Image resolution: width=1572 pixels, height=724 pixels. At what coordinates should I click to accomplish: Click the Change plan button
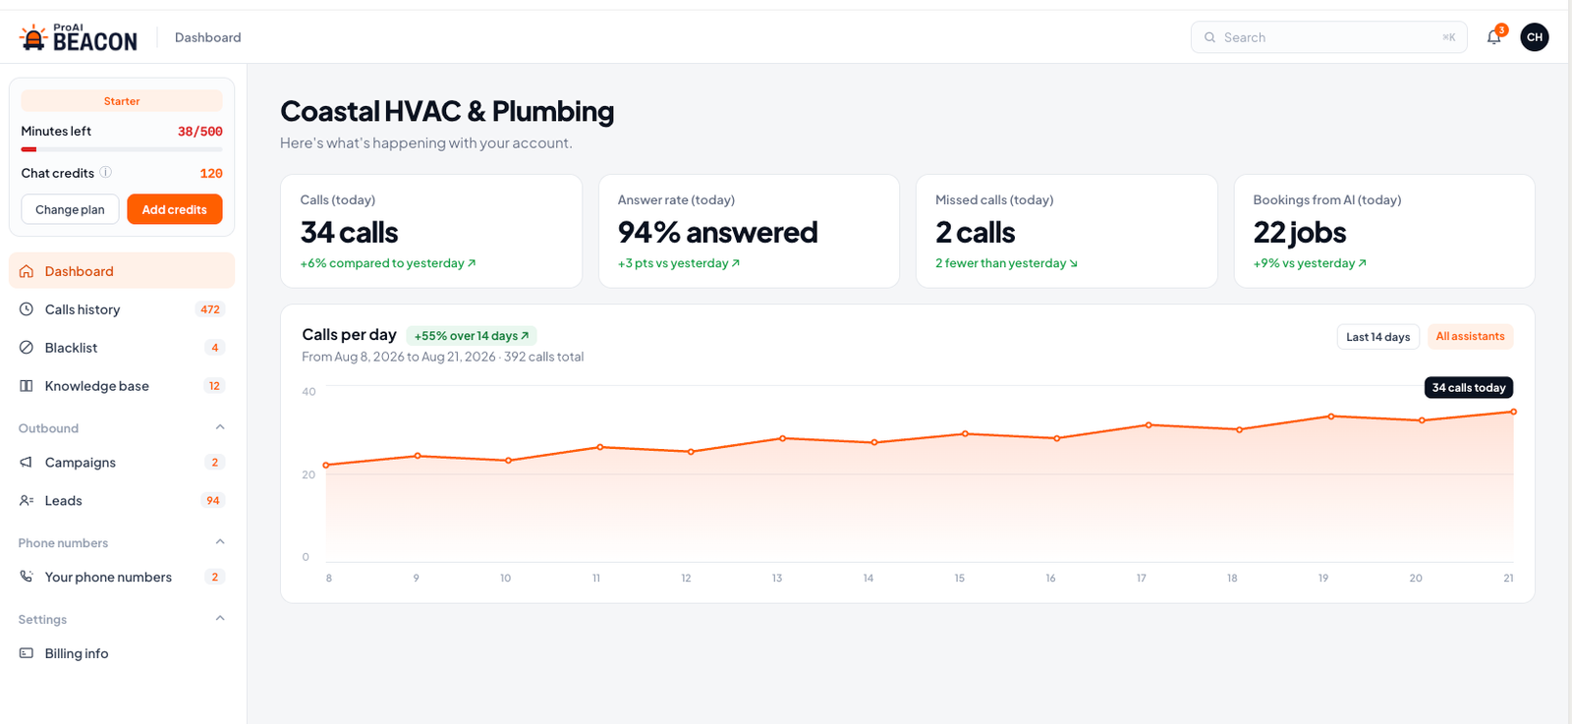pos(70,209)
